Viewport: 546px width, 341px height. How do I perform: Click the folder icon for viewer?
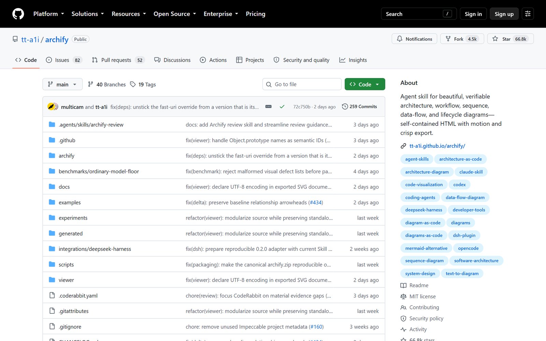(x=52, y=280)
